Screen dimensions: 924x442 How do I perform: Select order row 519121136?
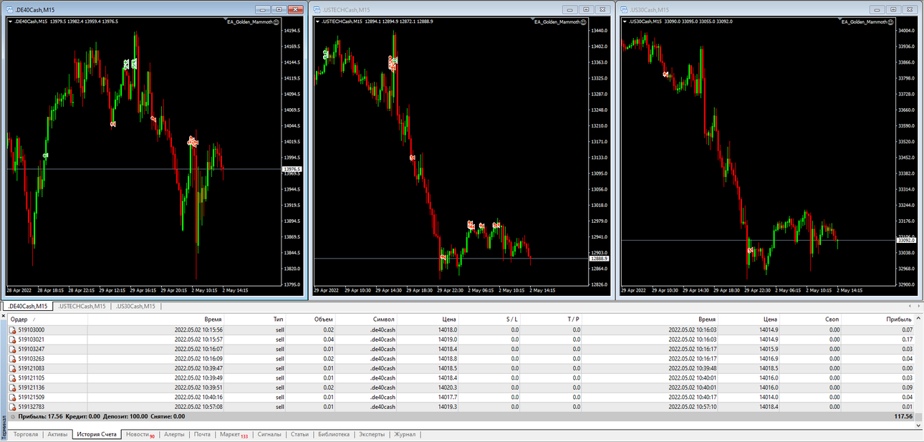(462, 388)
